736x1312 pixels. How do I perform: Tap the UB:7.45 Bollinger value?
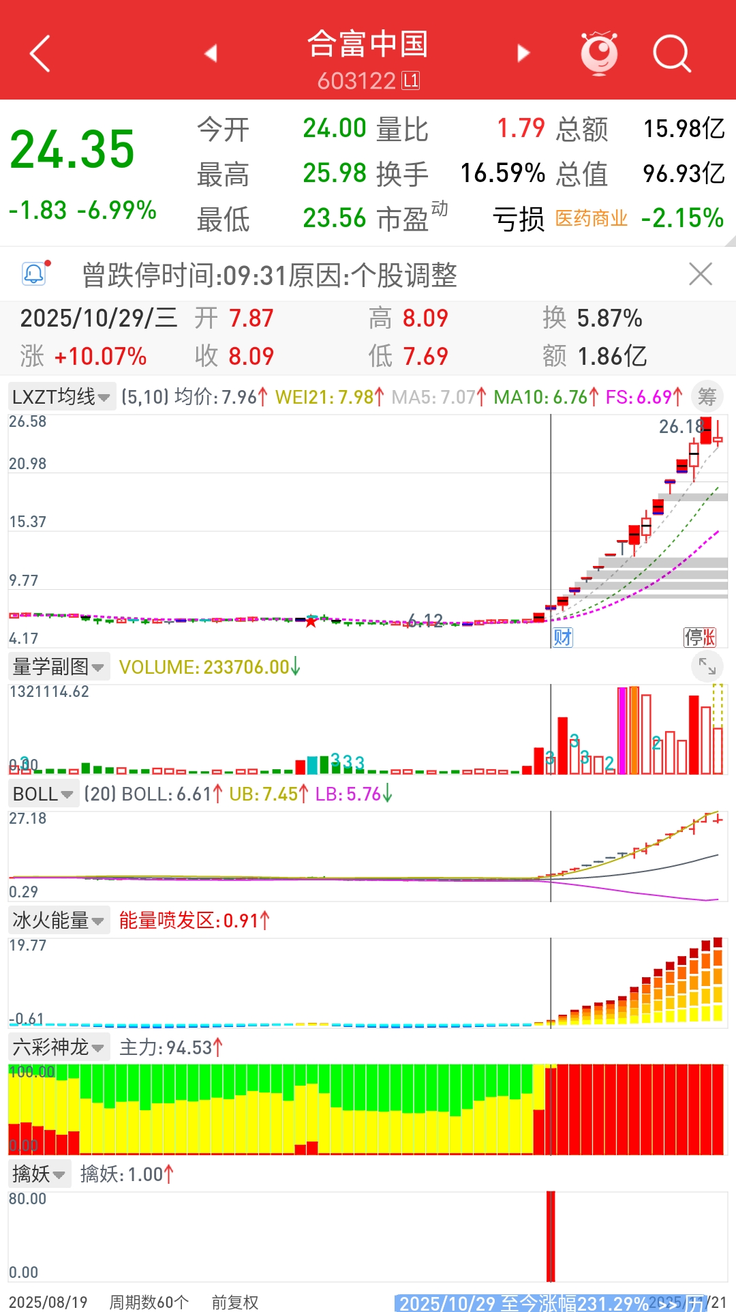pos(269,794)
